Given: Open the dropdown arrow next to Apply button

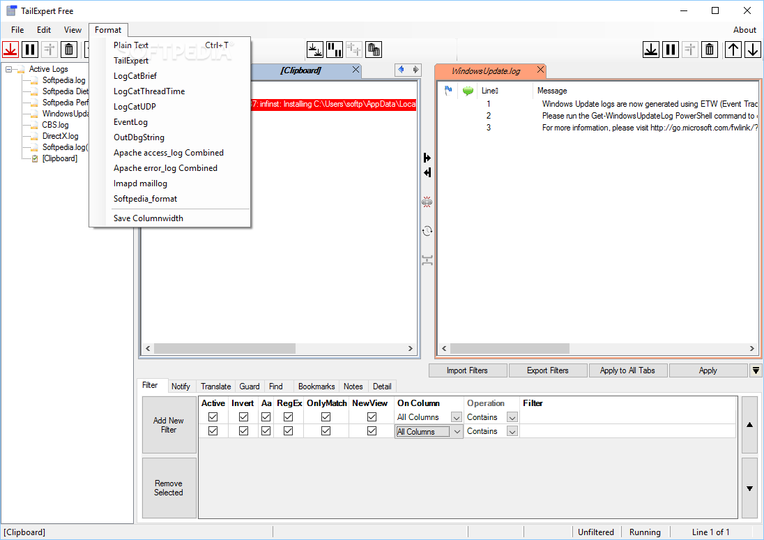Looking at the screenshot, I should tap(756, 370).
